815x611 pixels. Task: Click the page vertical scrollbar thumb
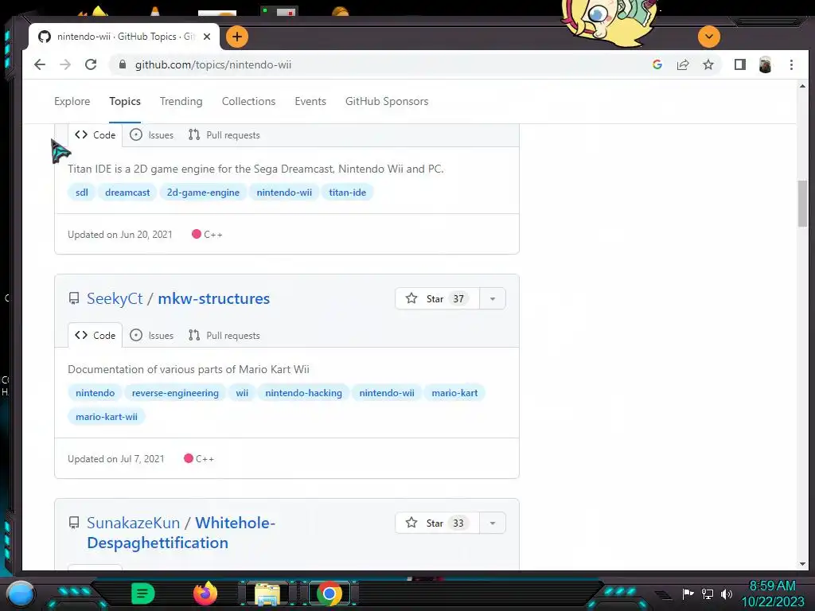pyautogui.click(x=802, y=204)
